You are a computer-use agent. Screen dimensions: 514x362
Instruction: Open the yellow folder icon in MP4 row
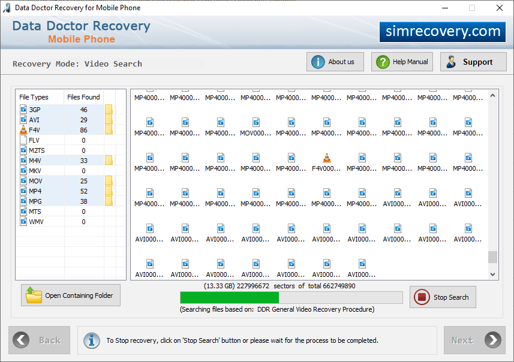[x=109, y=191]
